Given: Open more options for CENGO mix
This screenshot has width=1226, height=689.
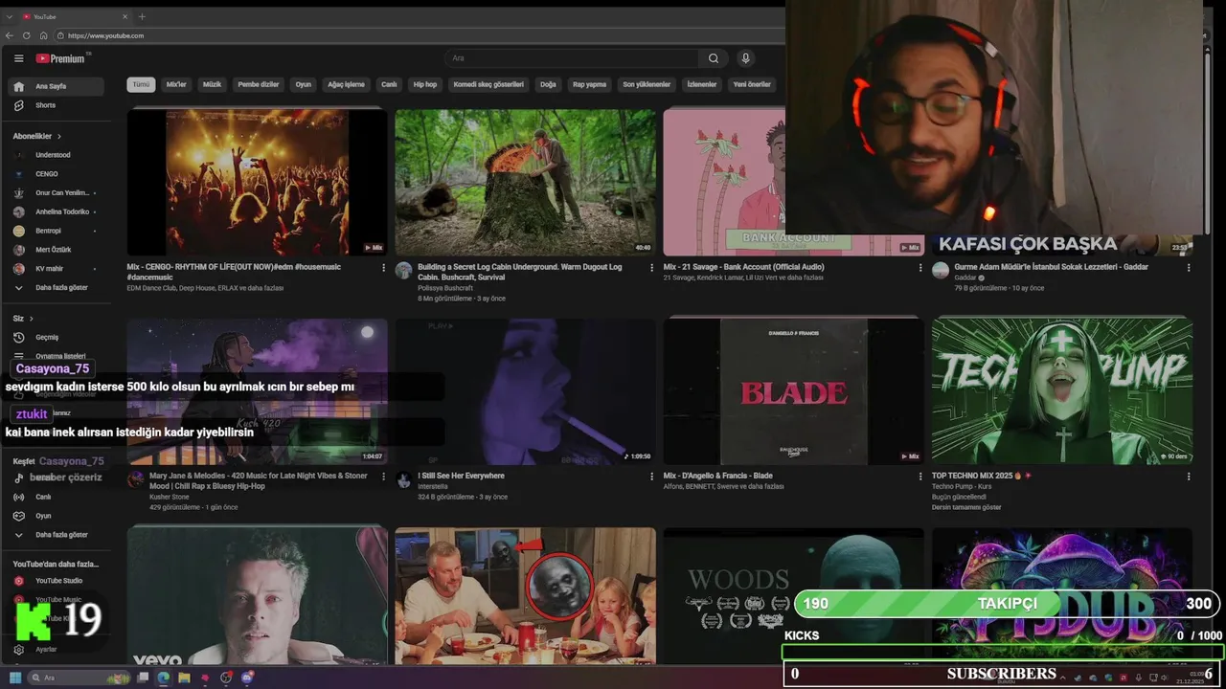Looking at the screenshot, I should click(384, 268).
